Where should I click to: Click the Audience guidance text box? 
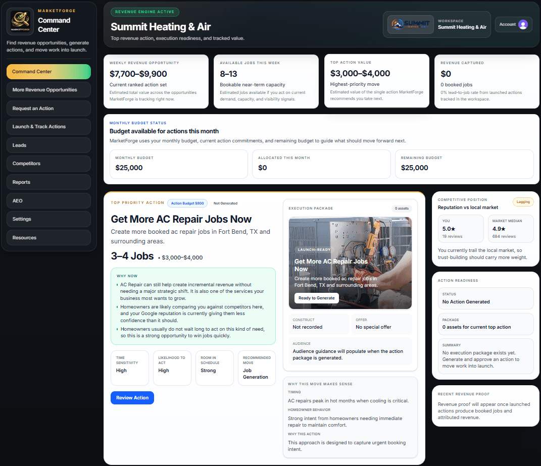(350, 351)
